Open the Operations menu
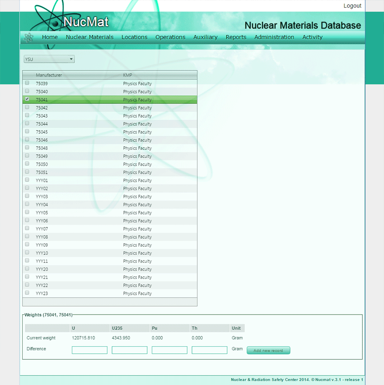The width and height of the screenshot is (384, 385). tap(170, 37)
